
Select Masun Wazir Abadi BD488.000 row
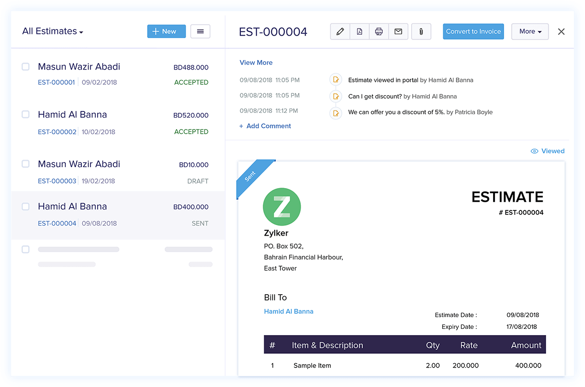point(118,74)
